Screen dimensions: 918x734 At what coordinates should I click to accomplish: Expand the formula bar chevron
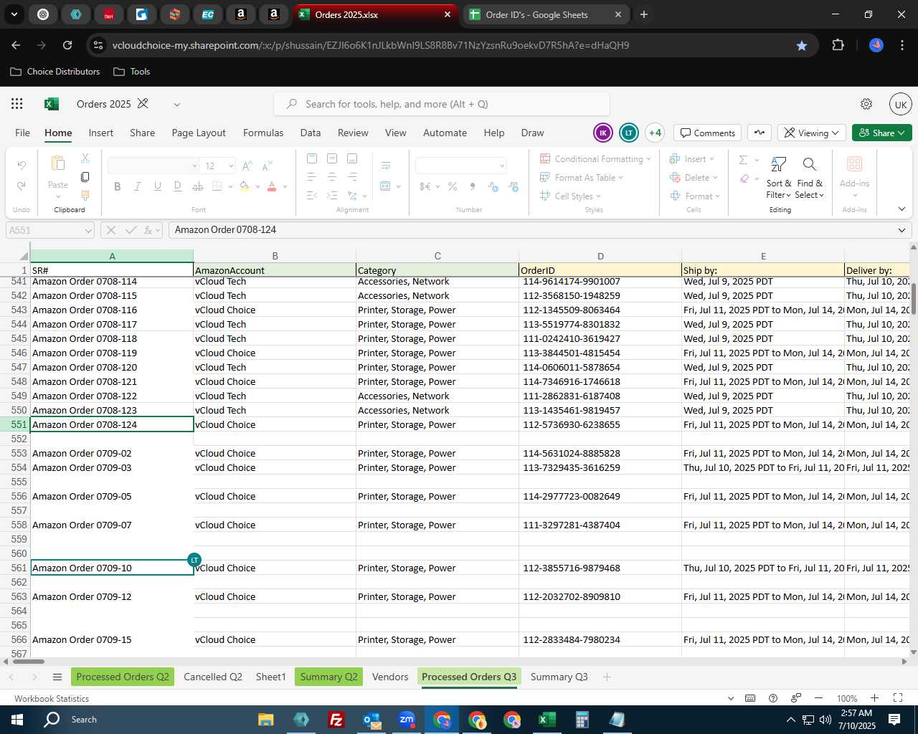(902, 230)
